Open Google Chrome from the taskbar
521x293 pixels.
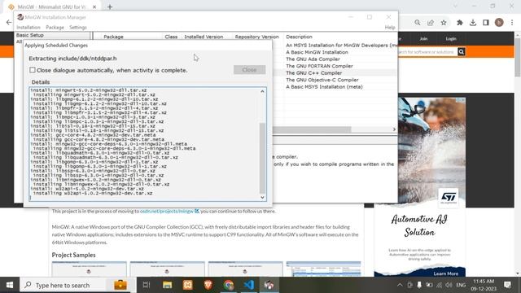tap(229, 285)
